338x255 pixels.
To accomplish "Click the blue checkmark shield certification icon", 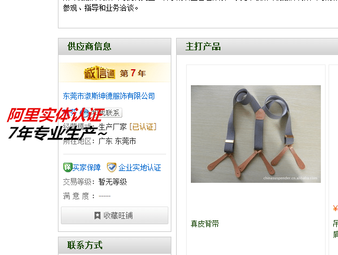I will click(112, 167).
